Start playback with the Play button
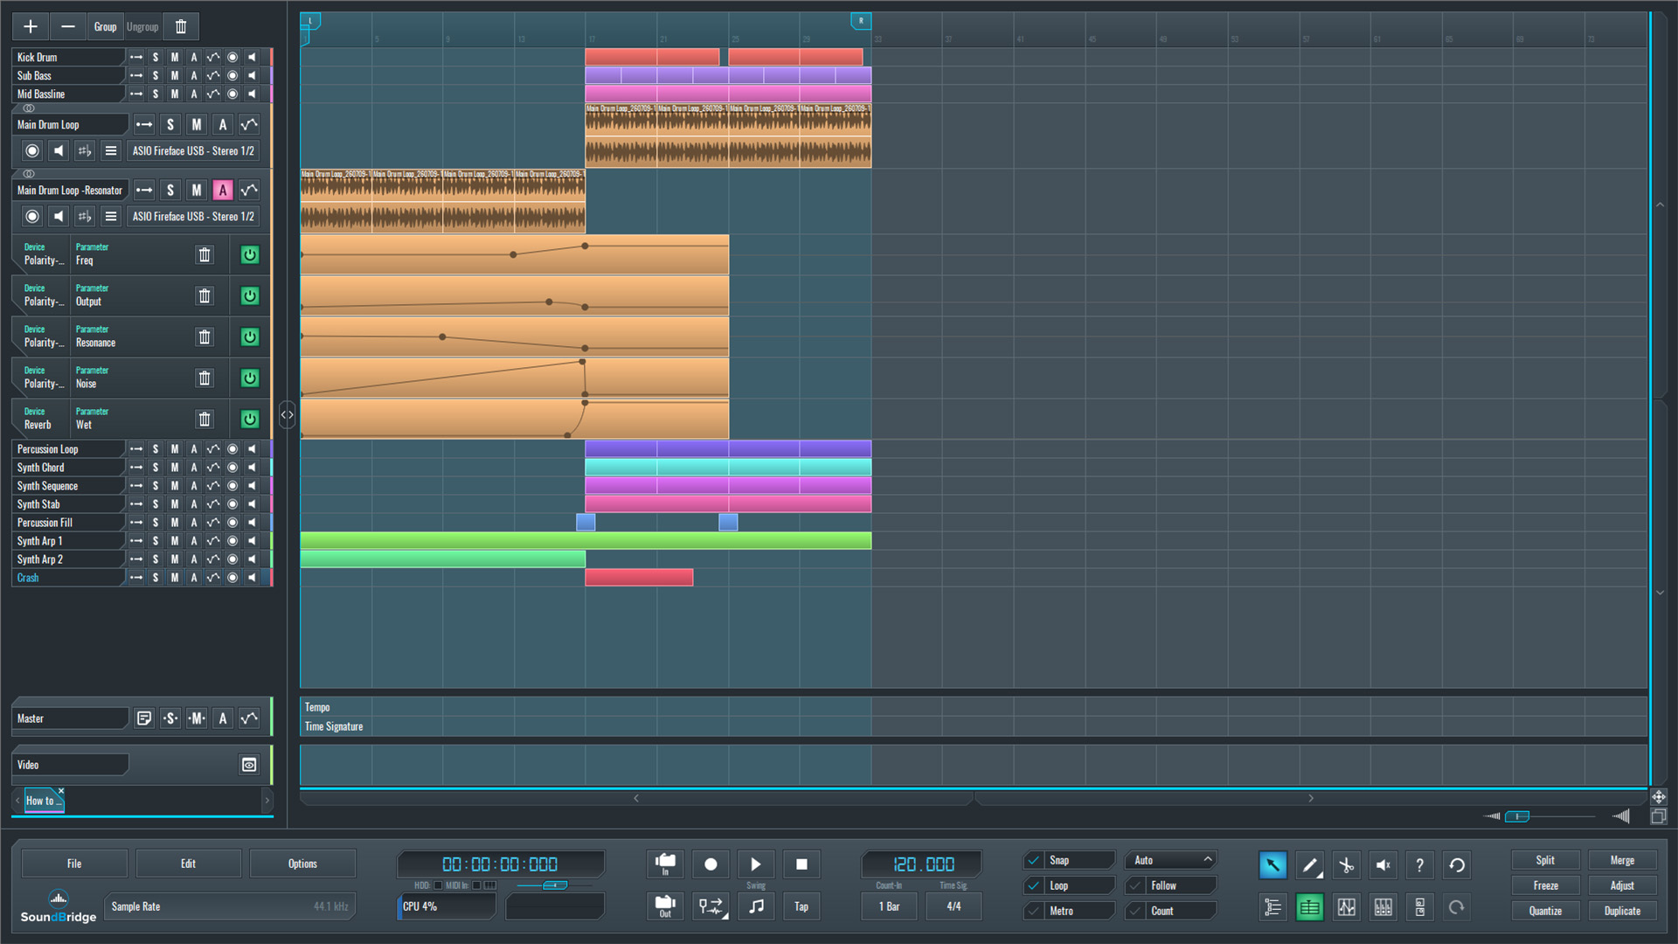The height and width of the screenshot is (944, 1678). (756, 864)
